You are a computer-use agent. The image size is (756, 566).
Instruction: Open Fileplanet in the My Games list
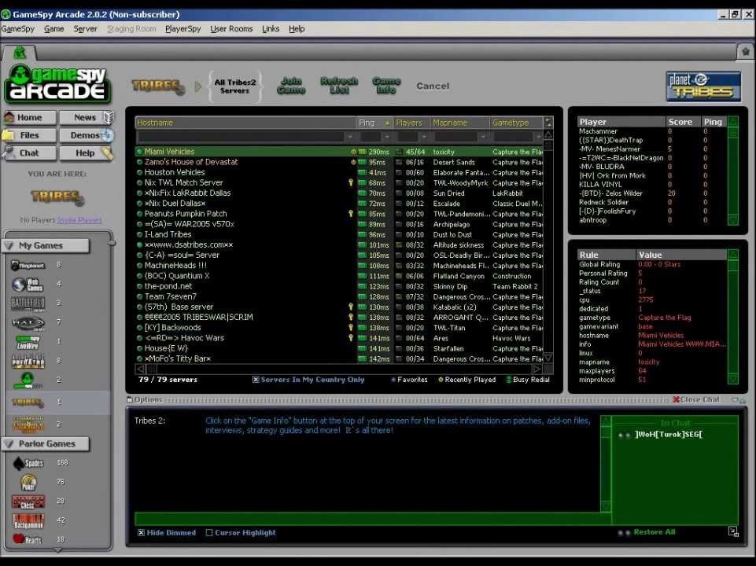coord(28,265)
